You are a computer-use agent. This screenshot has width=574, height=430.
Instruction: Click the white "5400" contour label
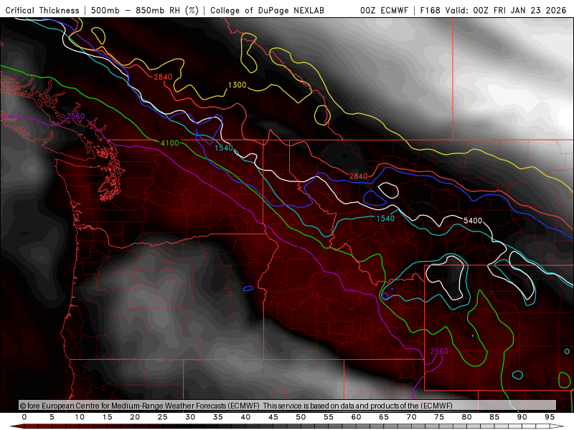pyautogui.click(x=473, y=221)
